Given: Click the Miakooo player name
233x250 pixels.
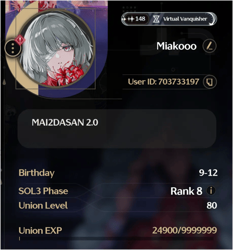Looking at the screenshot, I should click(176, 46).
